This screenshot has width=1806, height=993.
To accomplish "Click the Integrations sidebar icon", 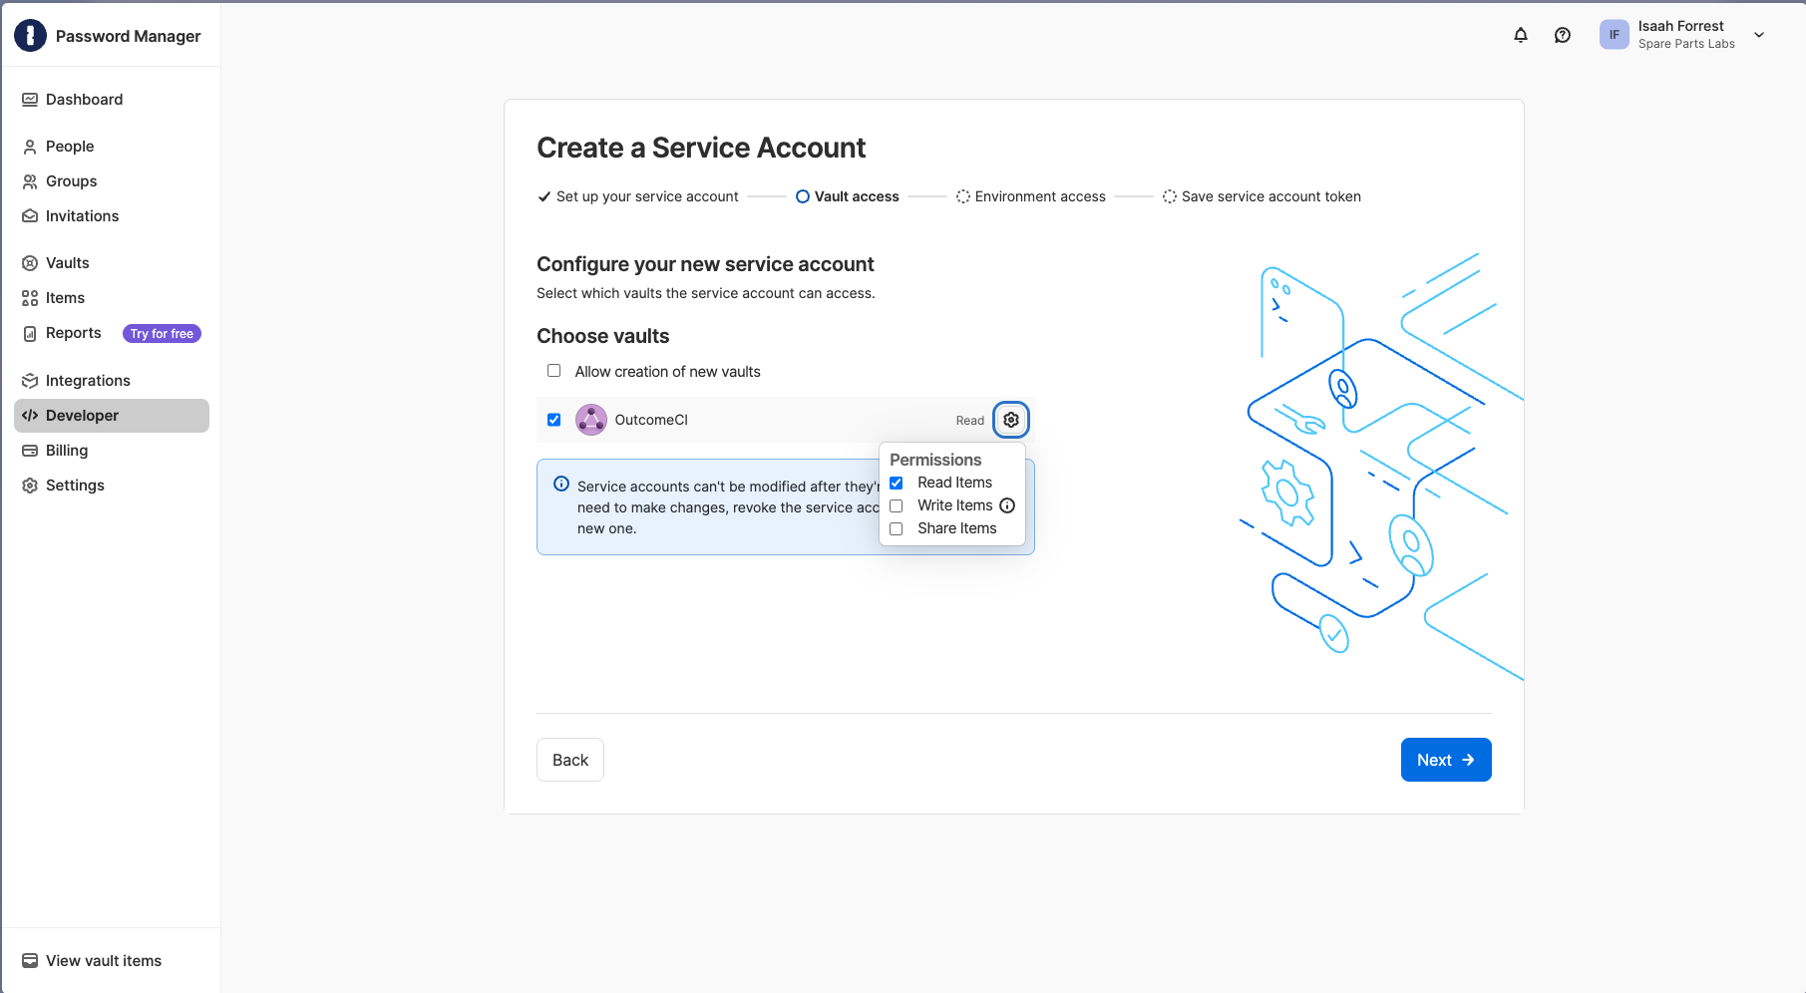I will (30, 381).
